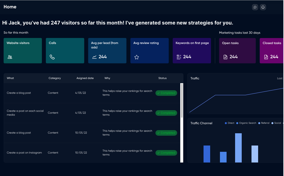Image resolution: width=284 pixels, height=176 pixels.
Task: Click the Home title in the top bar
Action: pyautogui.click(x=10, y=7)
